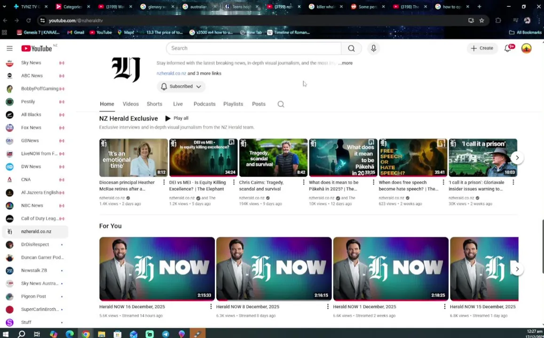544x338 pixels.
Task: Open the Stuff subscription
Action: pyautogui.click(x=35, y=323)
